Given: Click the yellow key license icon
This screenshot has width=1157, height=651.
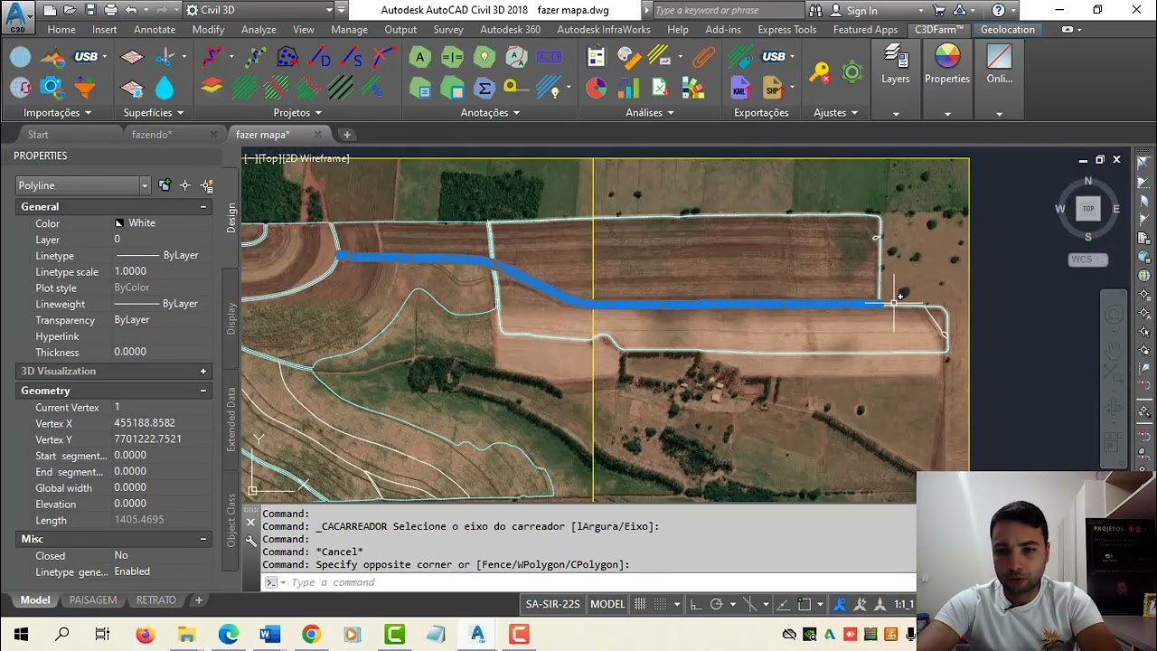Looking at the screenshot, I should click(x=819, y=72).
